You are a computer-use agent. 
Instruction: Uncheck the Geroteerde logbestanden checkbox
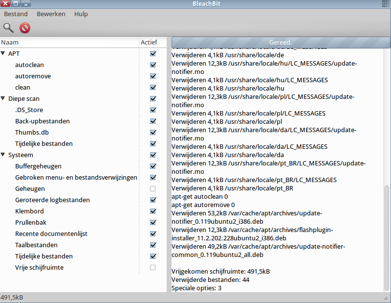(153, 200)
